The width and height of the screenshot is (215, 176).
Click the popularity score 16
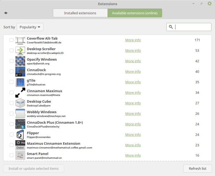[197, 155]
